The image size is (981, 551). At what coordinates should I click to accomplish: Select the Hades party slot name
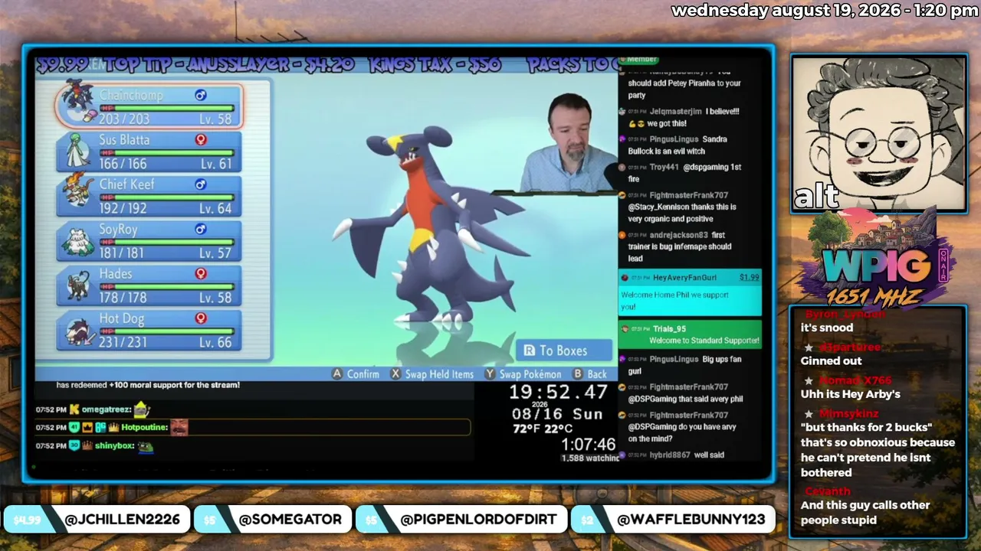point(115,274)
